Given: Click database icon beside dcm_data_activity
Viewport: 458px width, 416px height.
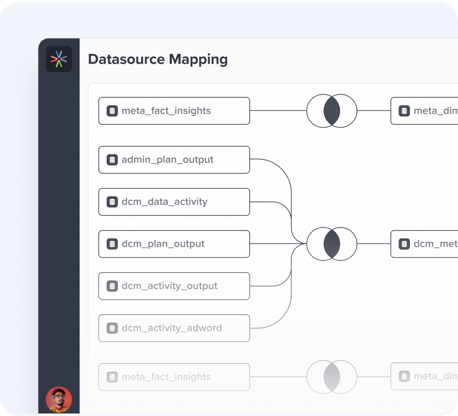Looking at the screenshot, I should tap(112, 202).
